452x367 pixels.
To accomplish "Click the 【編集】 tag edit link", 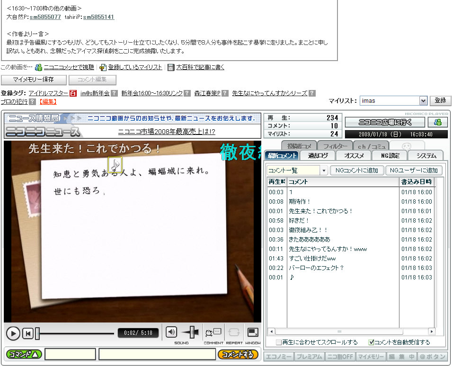I will pyautogui.click(x=48, y=102).
